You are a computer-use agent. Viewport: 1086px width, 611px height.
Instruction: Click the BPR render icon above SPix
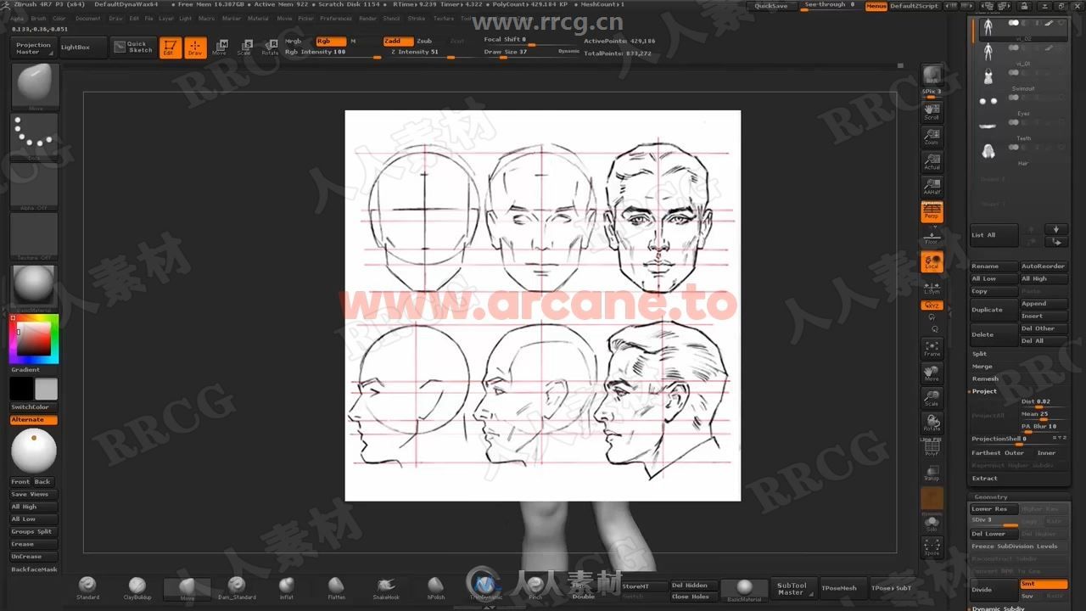(932, 75)
